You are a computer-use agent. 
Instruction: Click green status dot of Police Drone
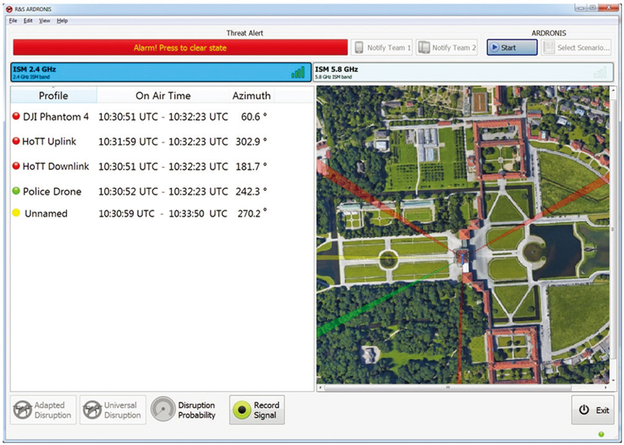coord(16,191)
